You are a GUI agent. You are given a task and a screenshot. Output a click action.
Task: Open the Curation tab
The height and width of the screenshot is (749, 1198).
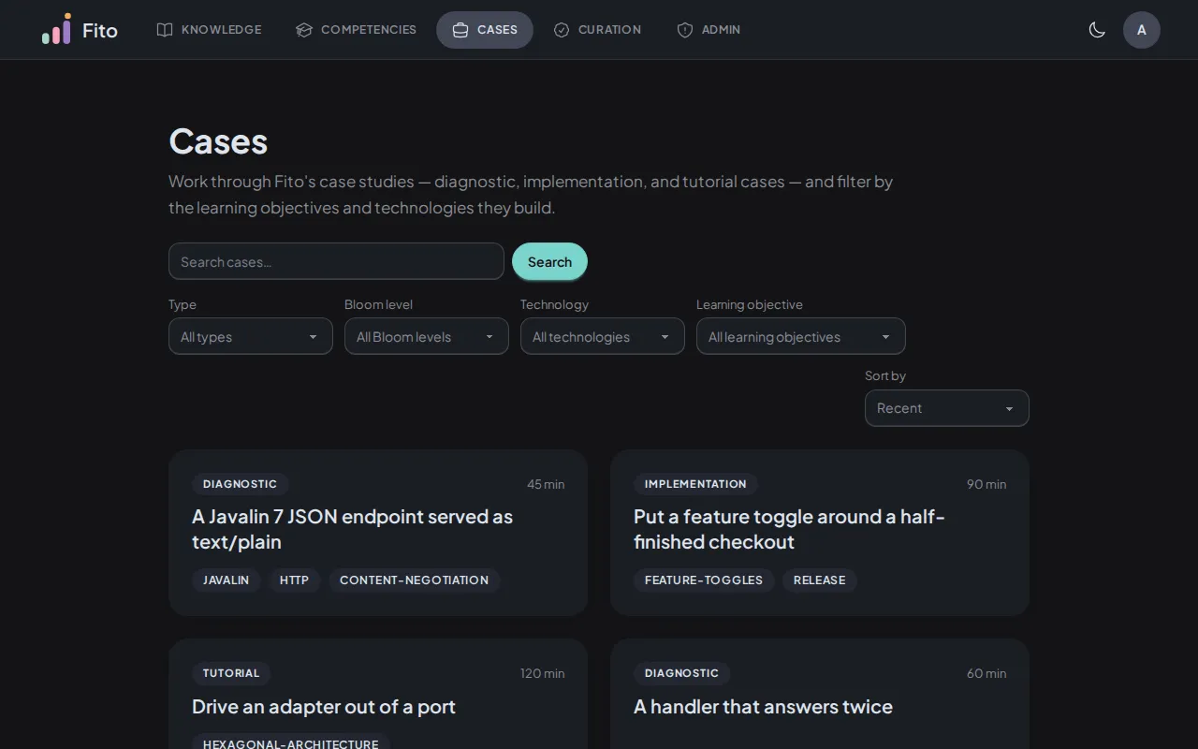pos(597,30)
